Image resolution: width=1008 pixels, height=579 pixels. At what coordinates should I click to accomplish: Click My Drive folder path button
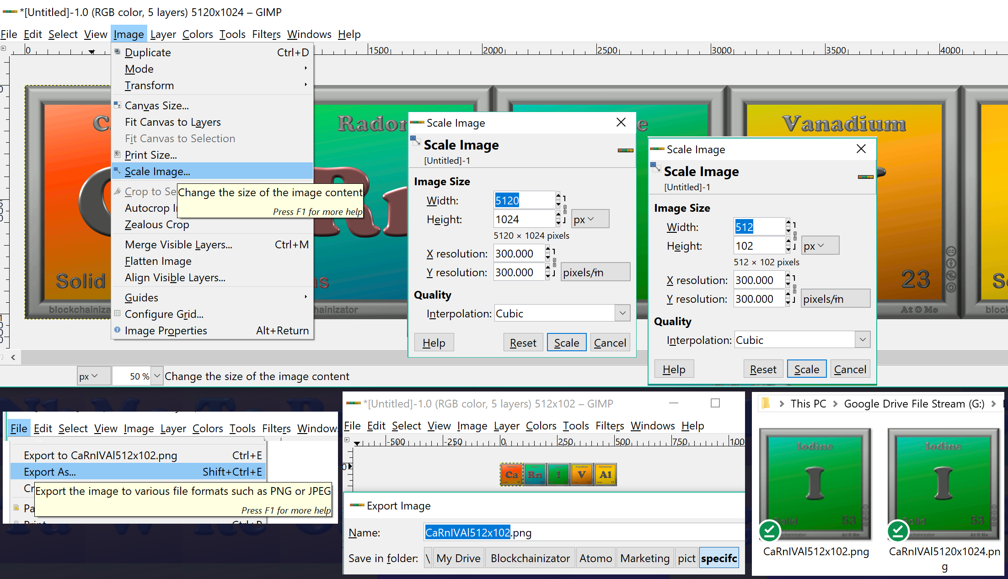tap(458, 558)
